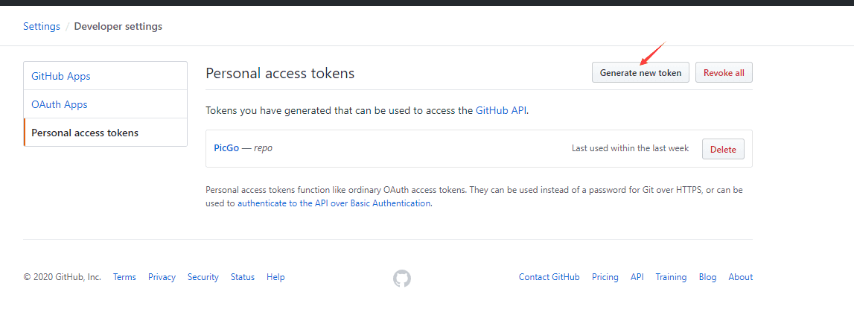Open the Help footer link

pos(275,277)
